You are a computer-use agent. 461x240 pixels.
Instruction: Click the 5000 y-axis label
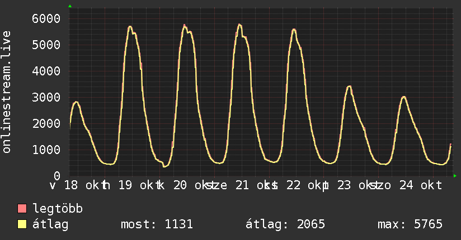(46, 45)
